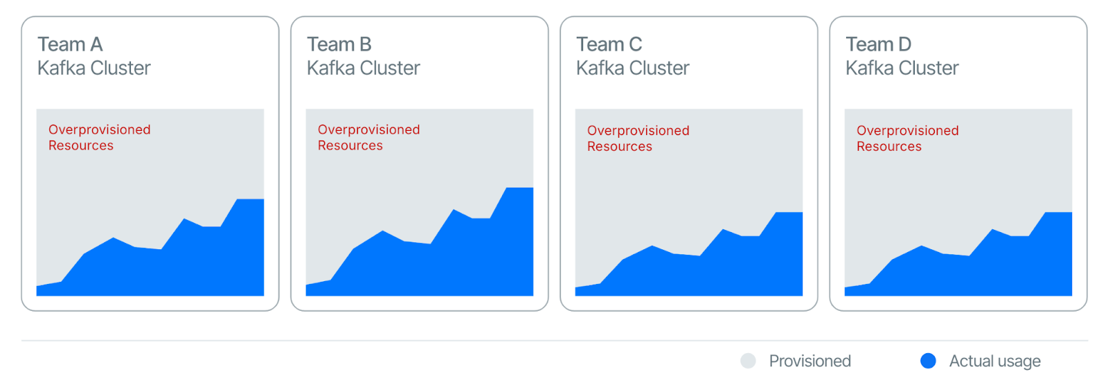1108x385 pixels.
Task: Click the Team D Kafka Cluster title
Action: [x=902, y=56]
